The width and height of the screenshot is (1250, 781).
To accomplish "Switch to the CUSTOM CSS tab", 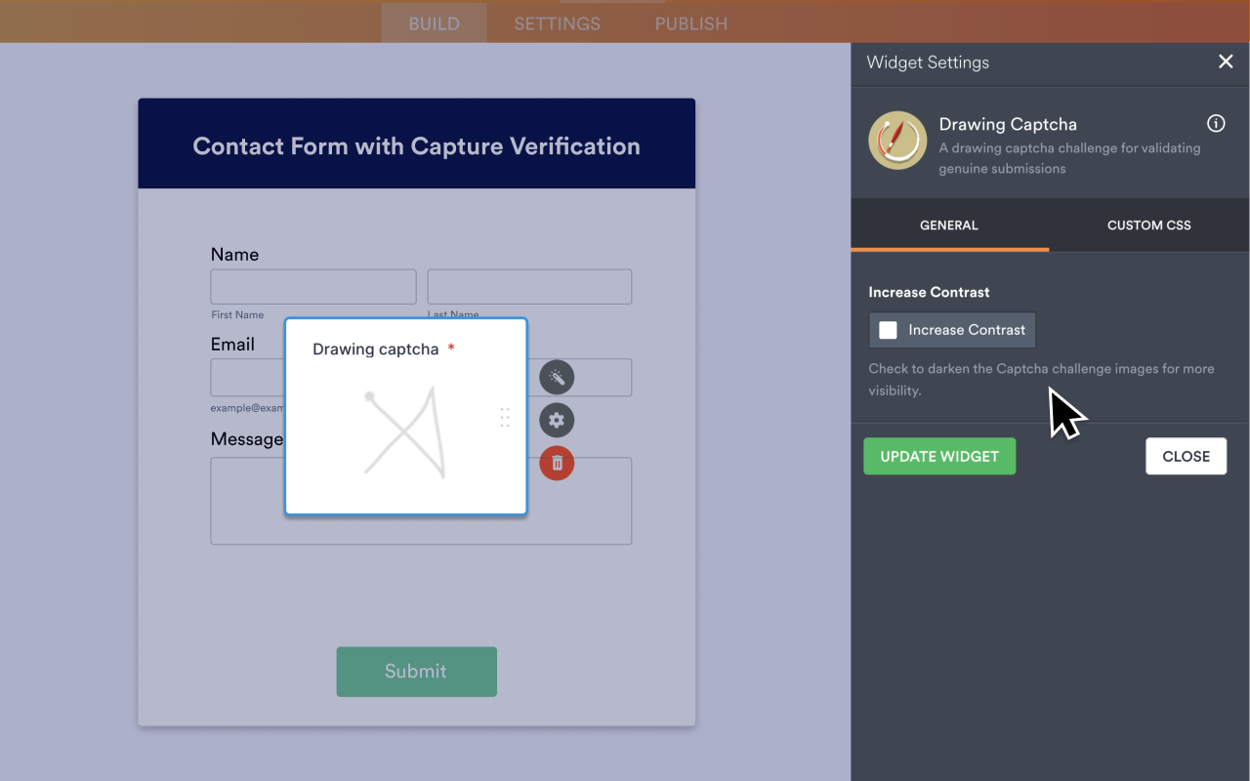I will tap(1148, 225).
